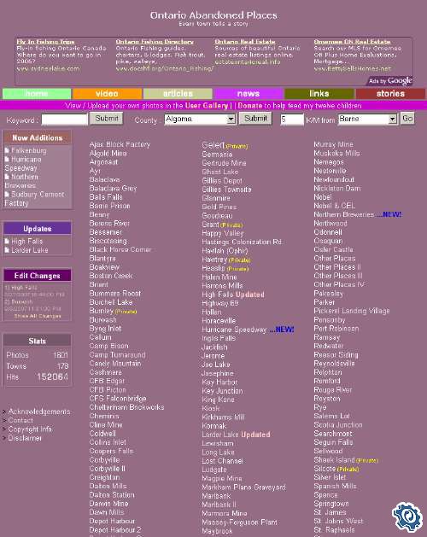427x537 pixels.
Task: Expand the town dropdown showing Barrie
Action: [367, 119]
